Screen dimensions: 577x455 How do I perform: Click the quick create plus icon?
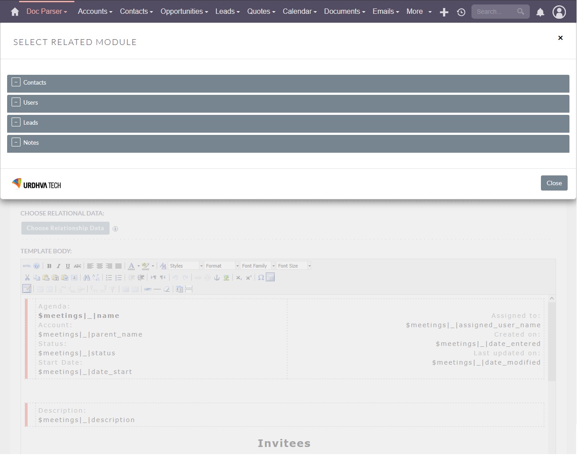(x=444, y=12)
